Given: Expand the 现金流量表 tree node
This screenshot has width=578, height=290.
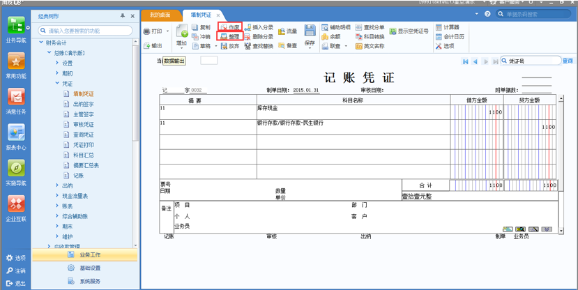Looking at the screenshot, I should pyautogui.click(x=57, y=195).
